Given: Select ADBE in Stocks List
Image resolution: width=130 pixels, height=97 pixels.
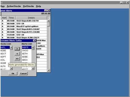Looking at the screenshot, I should (x=5, y=50).
